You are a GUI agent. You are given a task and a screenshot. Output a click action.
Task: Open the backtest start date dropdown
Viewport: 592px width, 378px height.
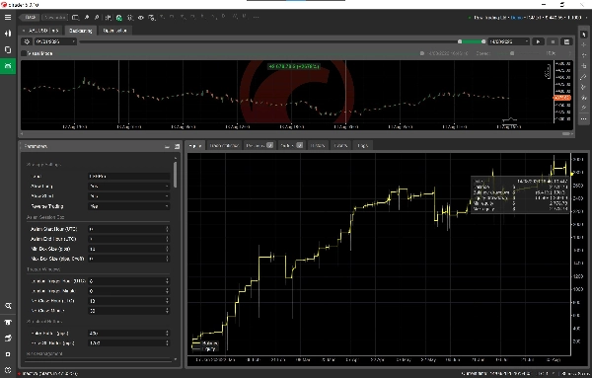pyautogui.click(x=55, y=41)
